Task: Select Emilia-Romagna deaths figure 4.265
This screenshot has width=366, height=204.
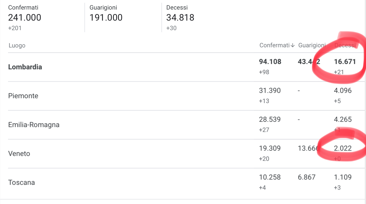Action: tap(343, 119)
